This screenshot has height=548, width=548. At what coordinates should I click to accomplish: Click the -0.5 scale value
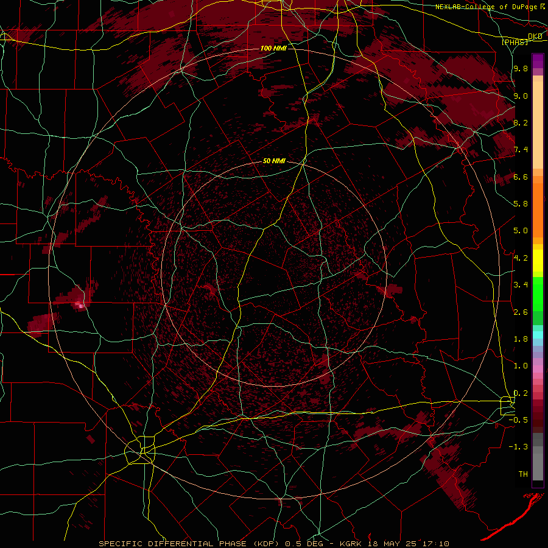tap(518, 420)
